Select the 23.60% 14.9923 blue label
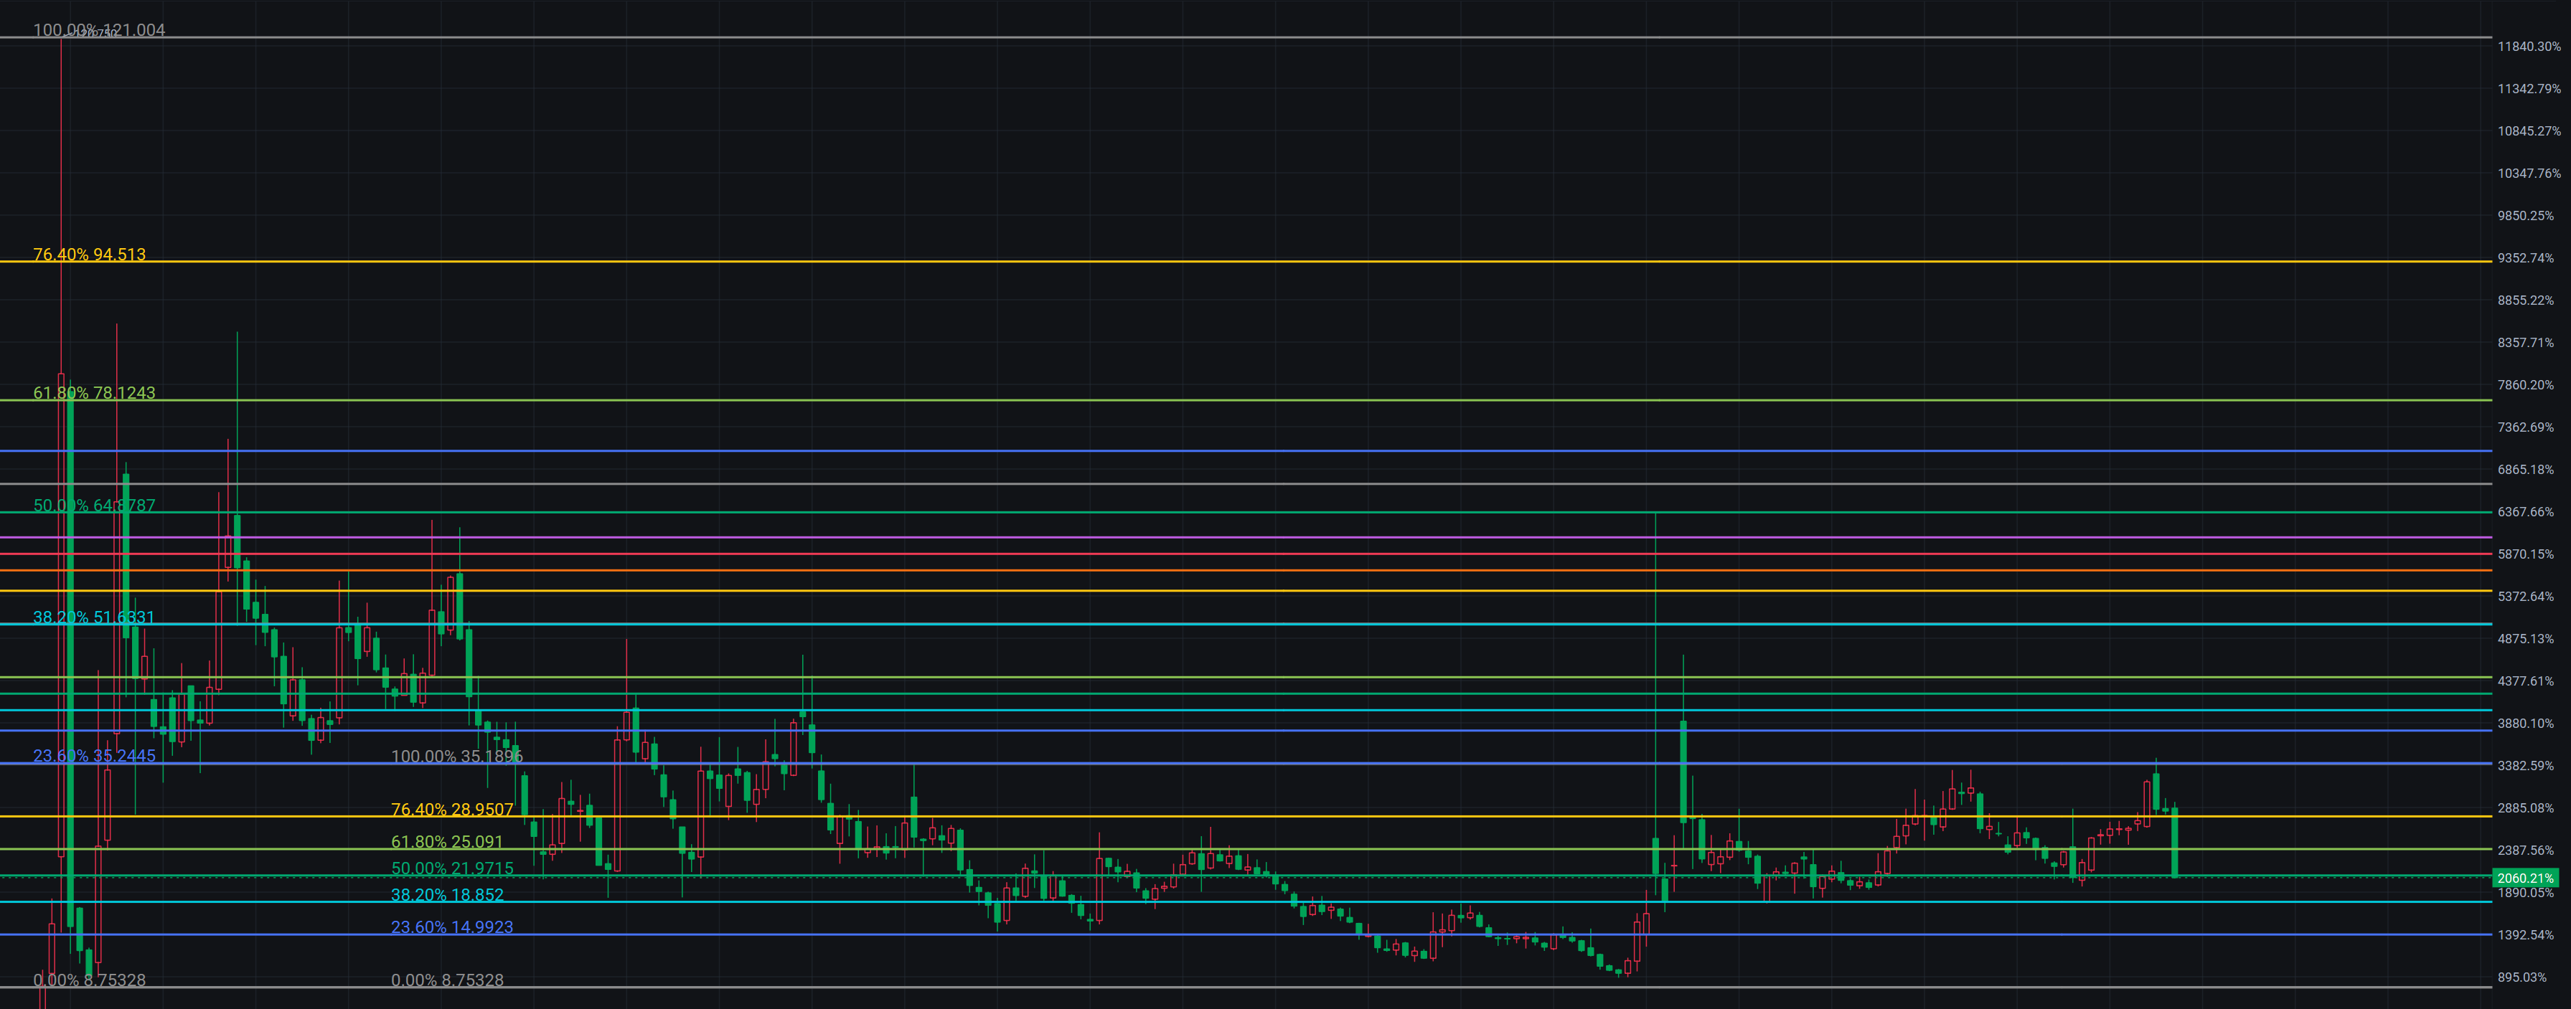The width and height of the screenshot is (2571, 1009). point(451,927)
